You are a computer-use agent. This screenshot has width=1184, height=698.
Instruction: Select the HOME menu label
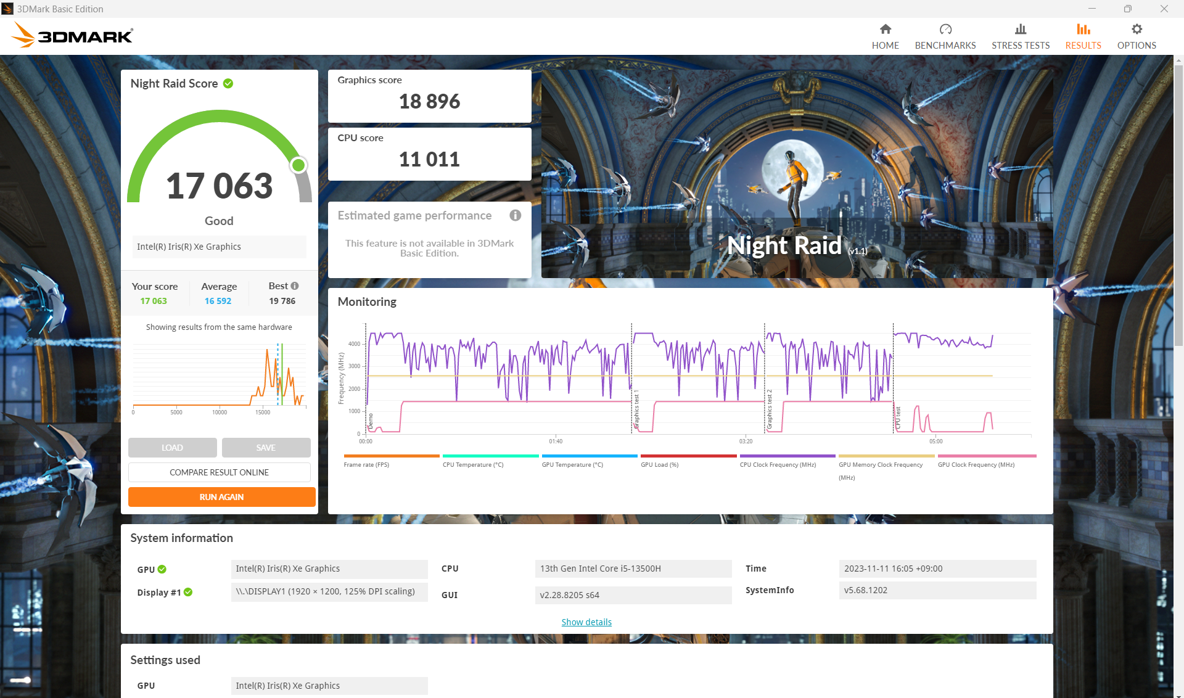(885, 46)
